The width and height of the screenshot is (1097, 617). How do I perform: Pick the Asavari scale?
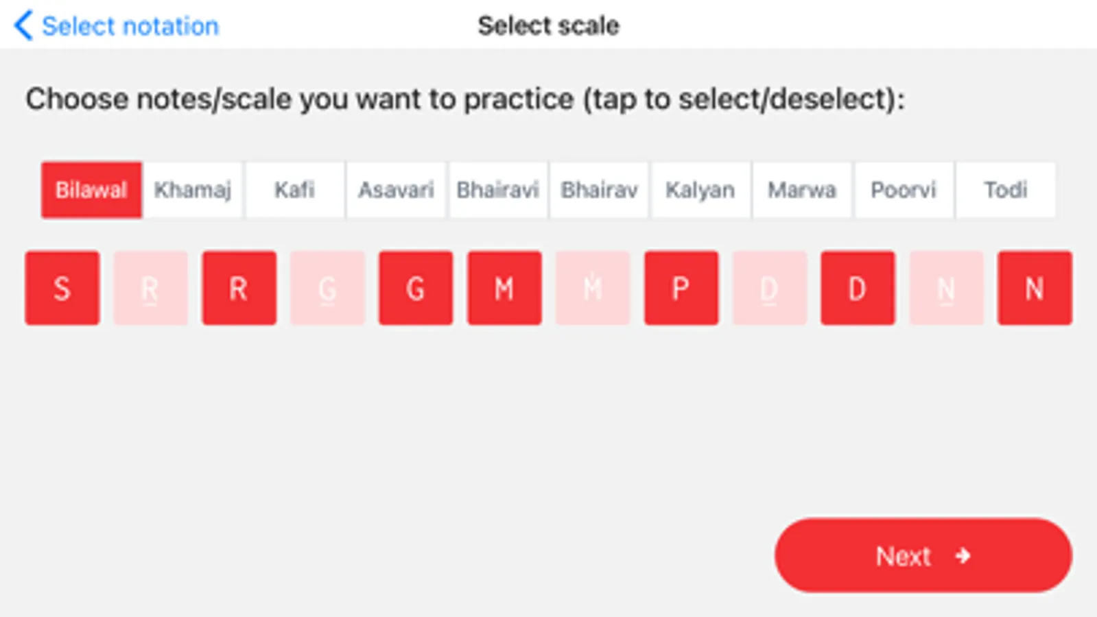(396, 190)
